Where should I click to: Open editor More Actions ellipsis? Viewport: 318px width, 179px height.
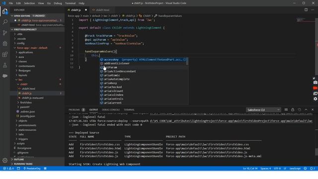(x=313, y=10)
